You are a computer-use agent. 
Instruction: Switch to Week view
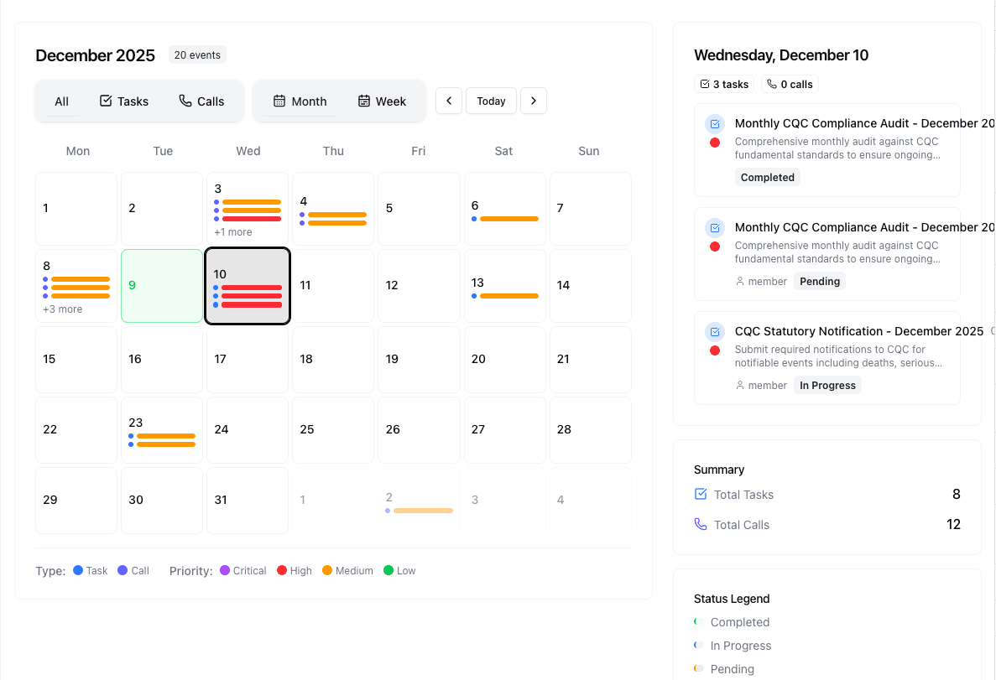point(383,101)
